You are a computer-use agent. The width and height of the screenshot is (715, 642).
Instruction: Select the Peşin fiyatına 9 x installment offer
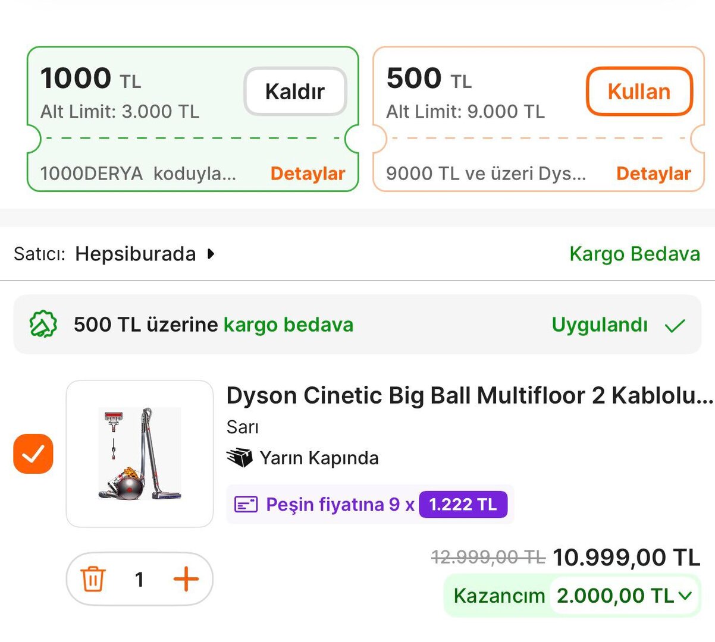340,505
